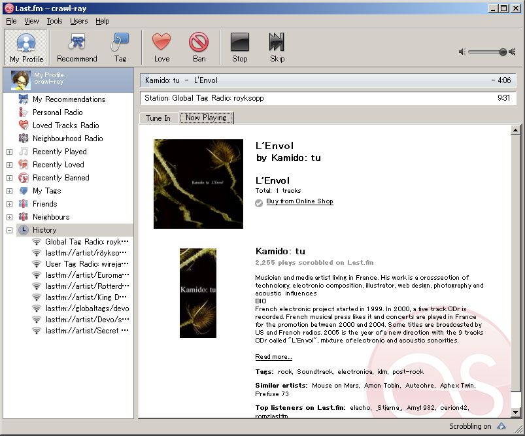Open the Help menu
Screen dimensions: 525x436
point(102,21)
